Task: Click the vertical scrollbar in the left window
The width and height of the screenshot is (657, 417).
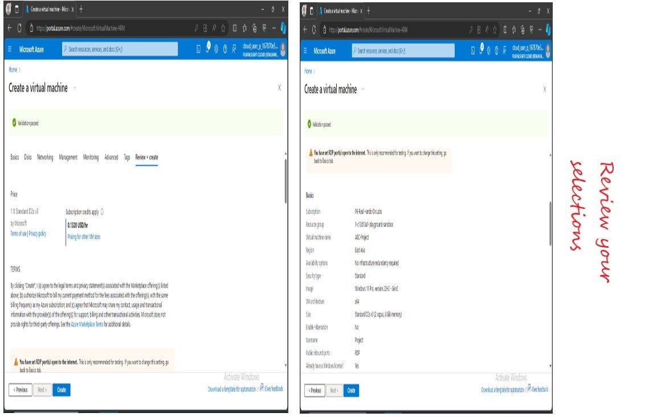Action: (285, 181)
